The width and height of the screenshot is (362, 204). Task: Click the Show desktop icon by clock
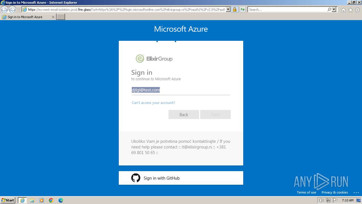coord(359,200)
